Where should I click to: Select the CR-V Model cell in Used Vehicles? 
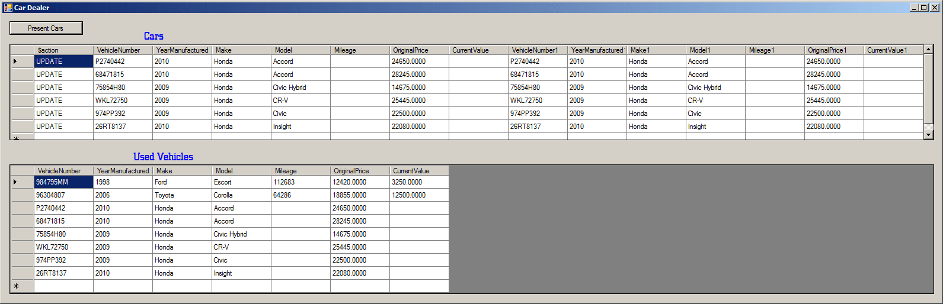[241, 247]
